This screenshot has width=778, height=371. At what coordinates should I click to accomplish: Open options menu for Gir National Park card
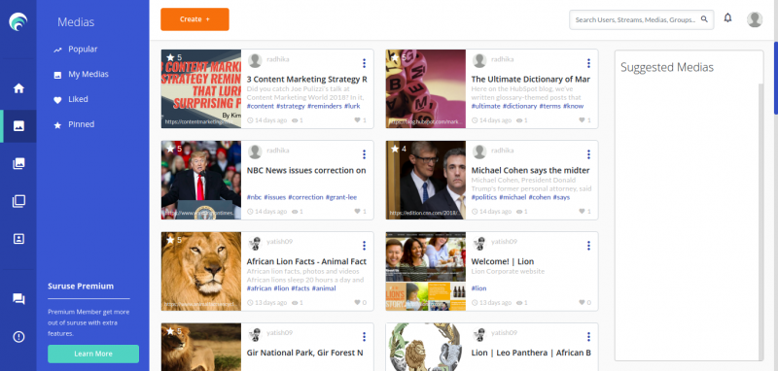(364, 337)
